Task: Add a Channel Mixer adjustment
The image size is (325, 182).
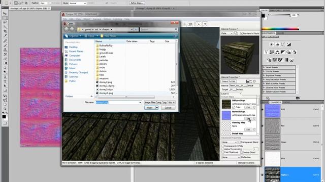Action: click(x=294, y=52)
